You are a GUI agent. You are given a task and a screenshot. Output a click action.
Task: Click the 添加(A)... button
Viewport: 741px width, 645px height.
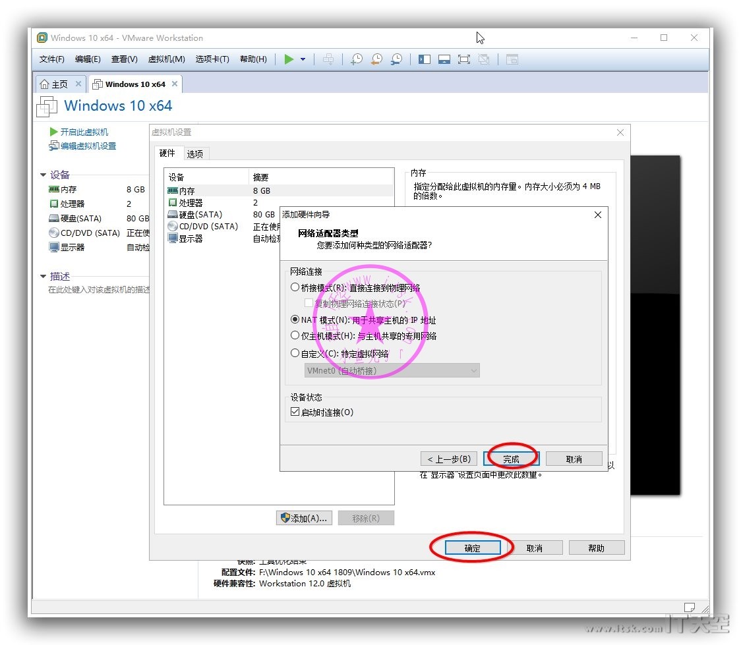(x=304, y=518)
